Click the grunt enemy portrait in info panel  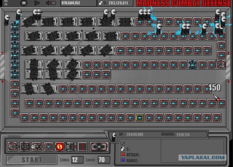click(114, 136)
